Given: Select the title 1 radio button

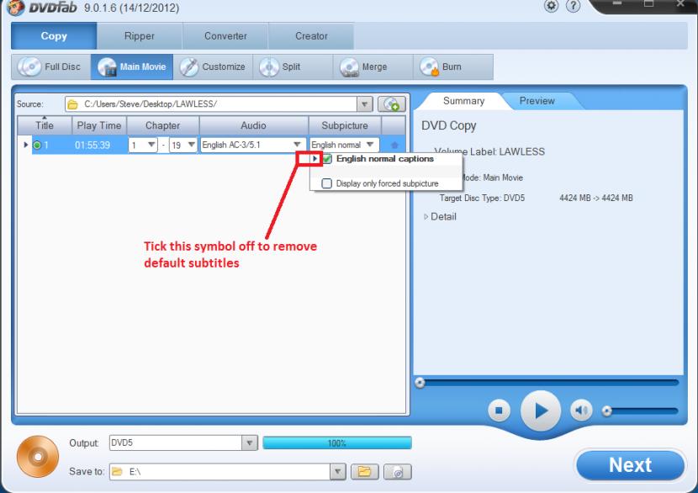Looking at the screenshot, I should [x=37, y=146].
